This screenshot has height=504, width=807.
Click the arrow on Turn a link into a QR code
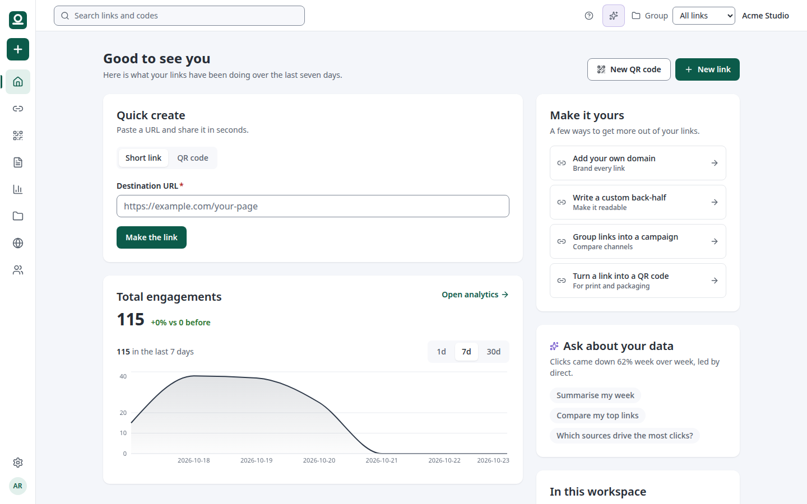pos(715,281)
